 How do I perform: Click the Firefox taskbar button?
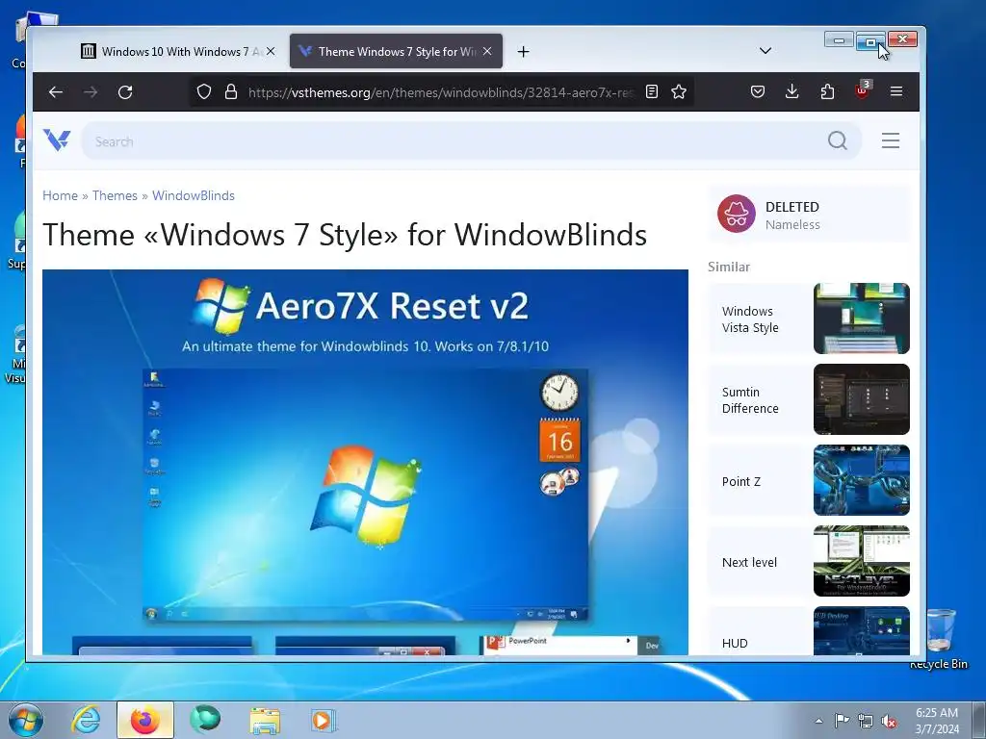click(144, 720)
